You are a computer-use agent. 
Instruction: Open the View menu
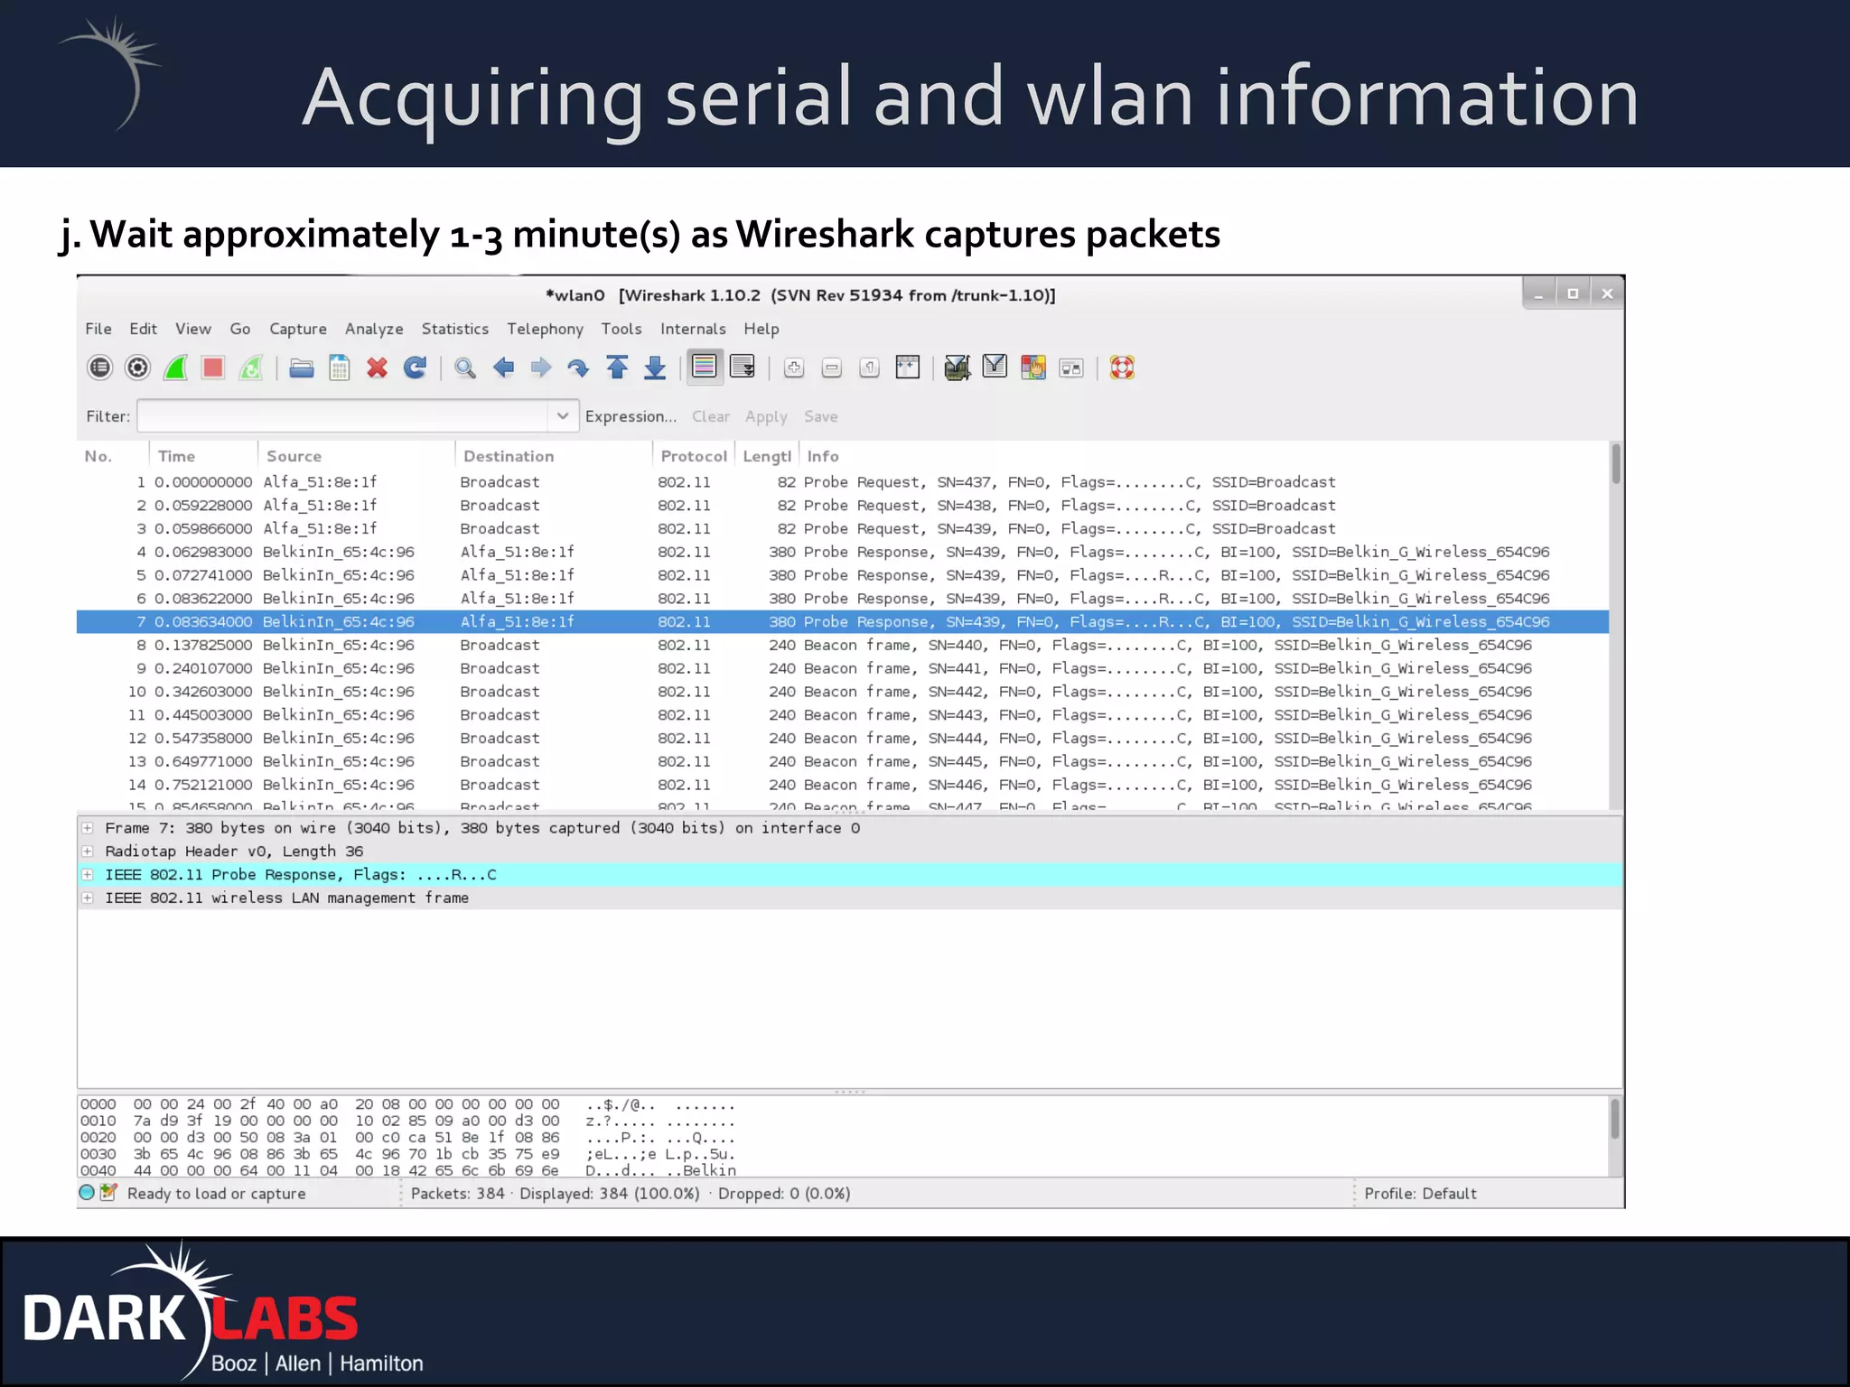pos(193,329)
